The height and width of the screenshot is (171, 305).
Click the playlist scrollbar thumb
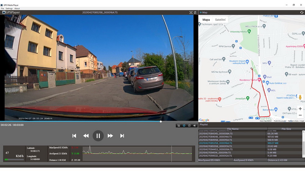point(303,148)
